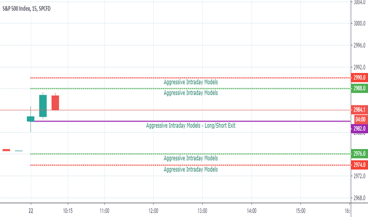
Task: Click the small teal candle on the 22 gridline
Action: point(31,119)
